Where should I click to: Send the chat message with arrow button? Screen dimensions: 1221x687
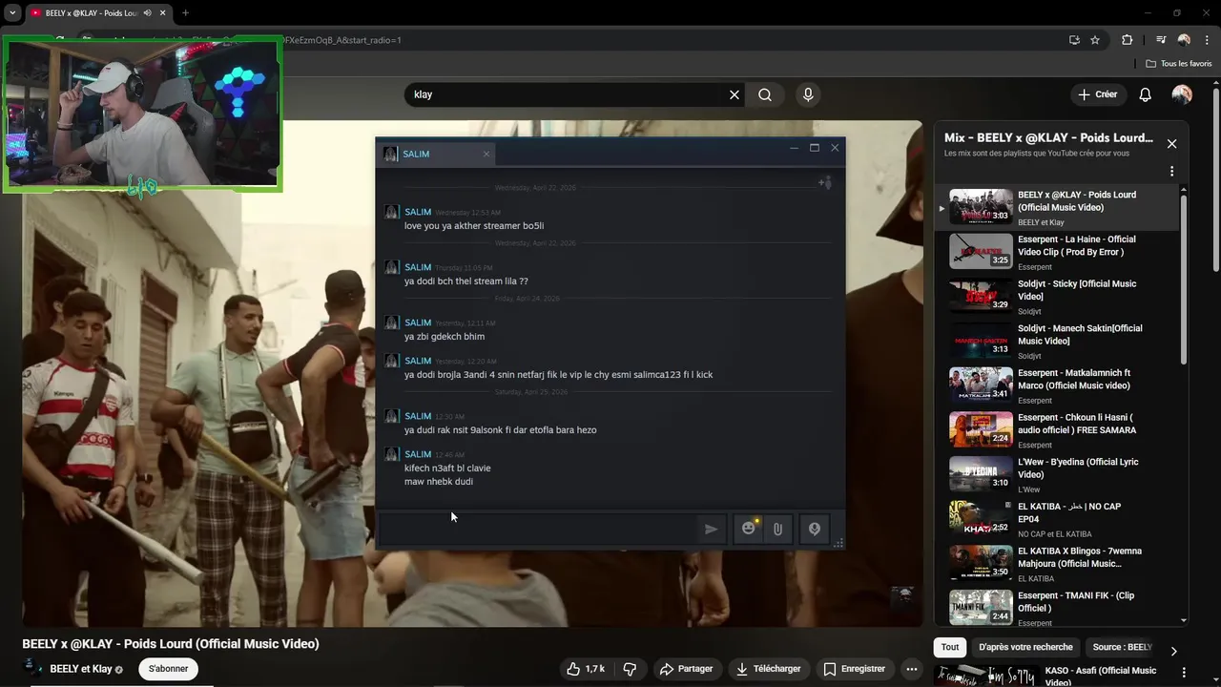(x=711, y=529)
